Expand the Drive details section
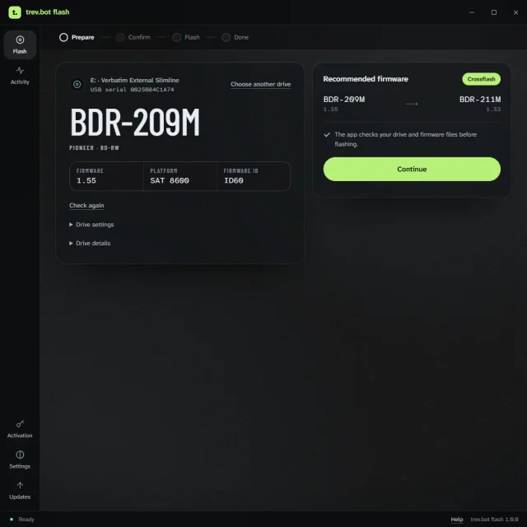The width and height of the screenshot is (527, 527). (x=90, y=244)
